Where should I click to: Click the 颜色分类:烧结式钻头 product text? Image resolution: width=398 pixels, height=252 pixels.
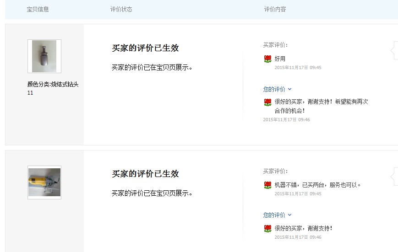[x=53, y=85]
